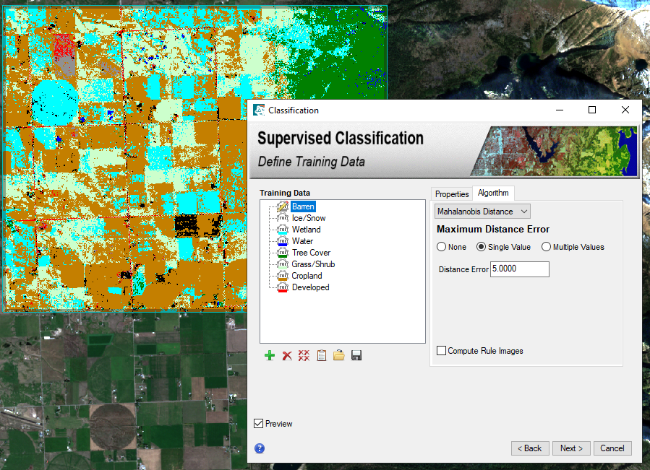Select the None radio button

442,247
